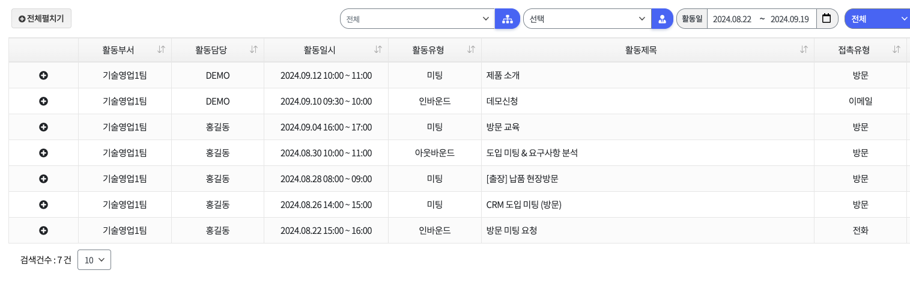Sort by 활동부서 column arrows
Image resolution: width=910 pixels, height=282 pixels.
pos(161,49)
